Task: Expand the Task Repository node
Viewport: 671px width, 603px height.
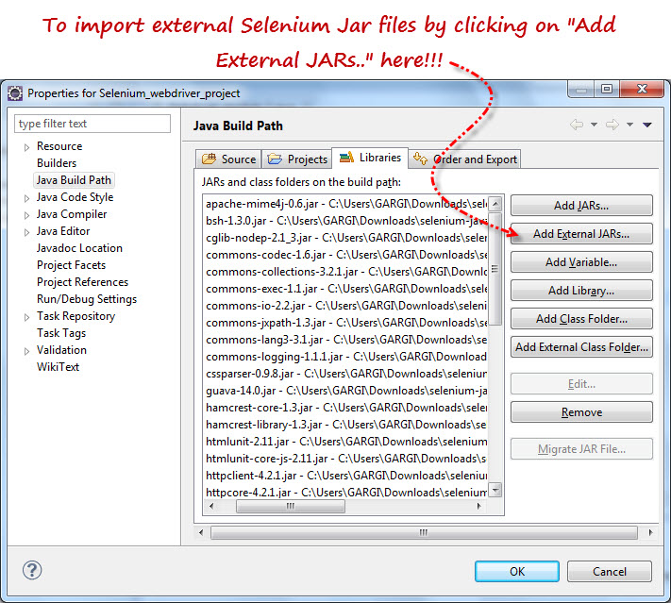Action: pyautogui.click(x=26, y=317)
